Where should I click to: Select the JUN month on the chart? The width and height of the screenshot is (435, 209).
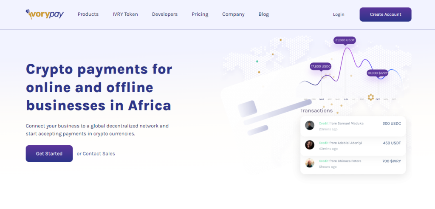point(345,99)
